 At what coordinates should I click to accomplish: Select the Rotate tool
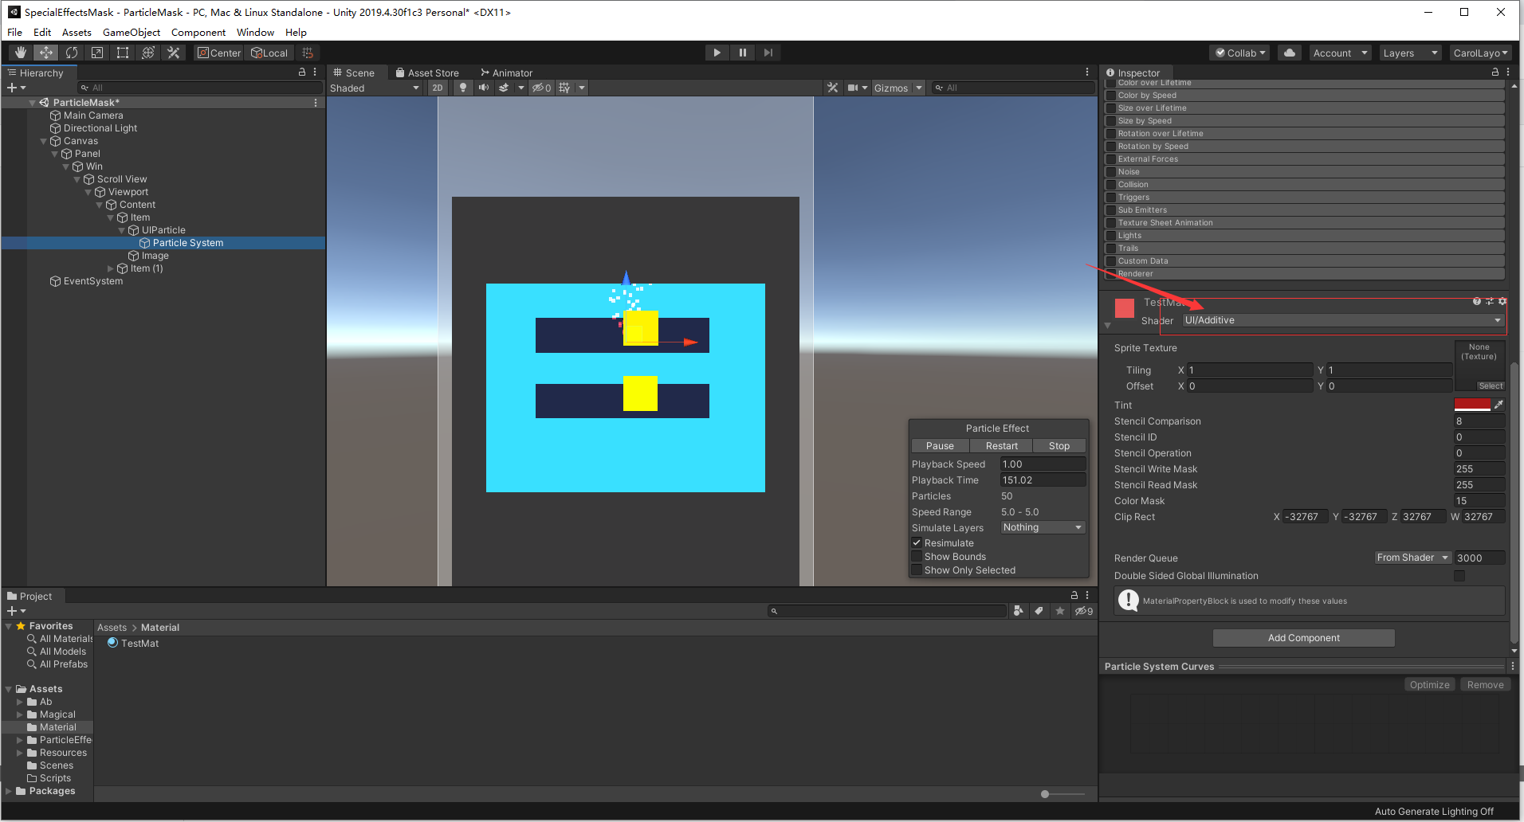click(72, 53)
